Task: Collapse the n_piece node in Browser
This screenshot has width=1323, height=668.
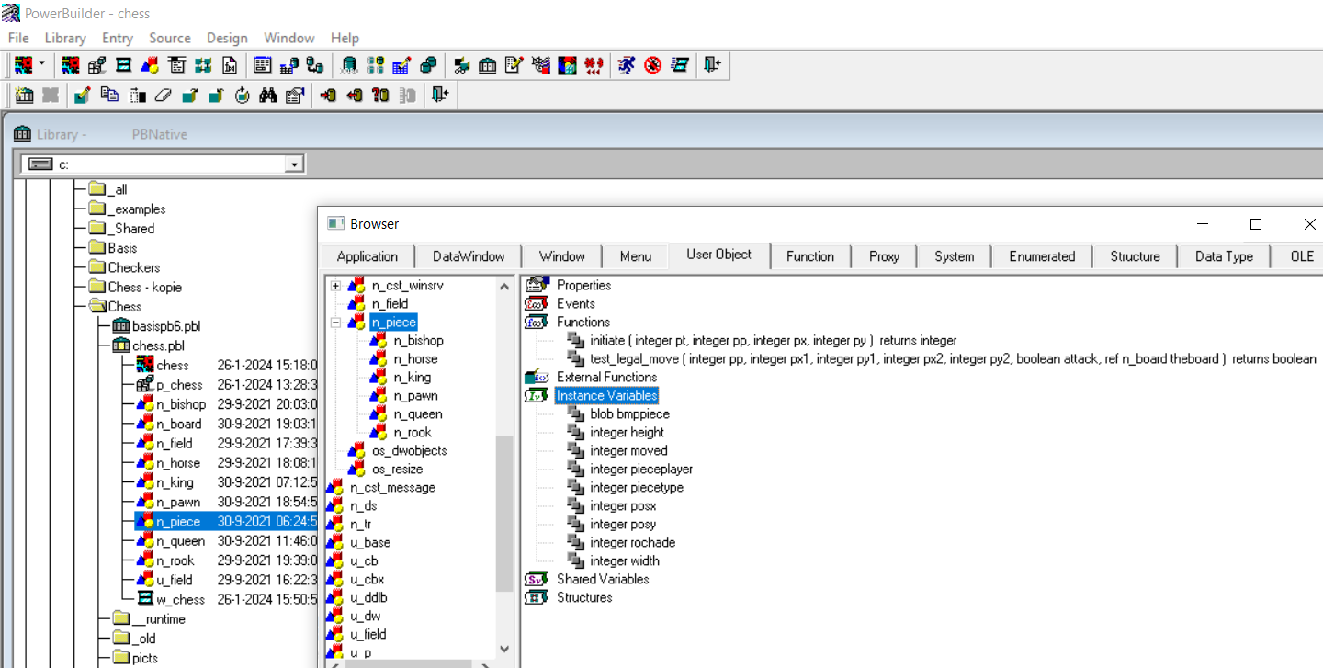Action: (x=335, y=323)
